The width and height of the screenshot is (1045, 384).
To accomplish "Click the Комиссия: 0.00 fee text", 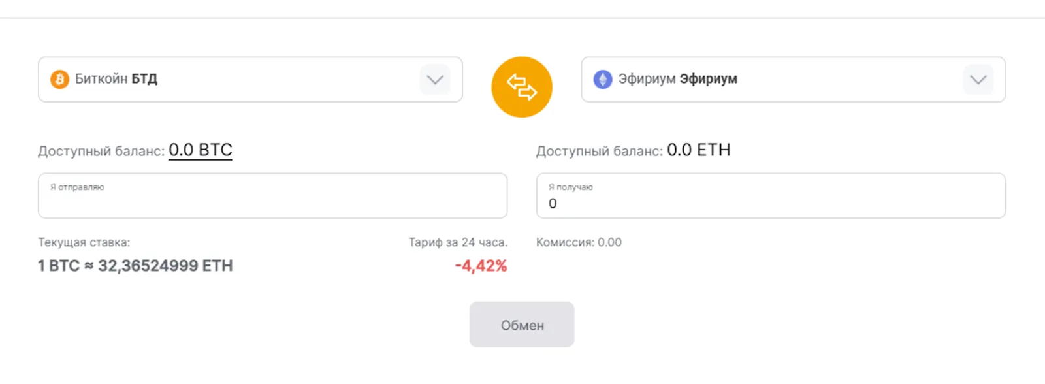I will pos(579,242).
